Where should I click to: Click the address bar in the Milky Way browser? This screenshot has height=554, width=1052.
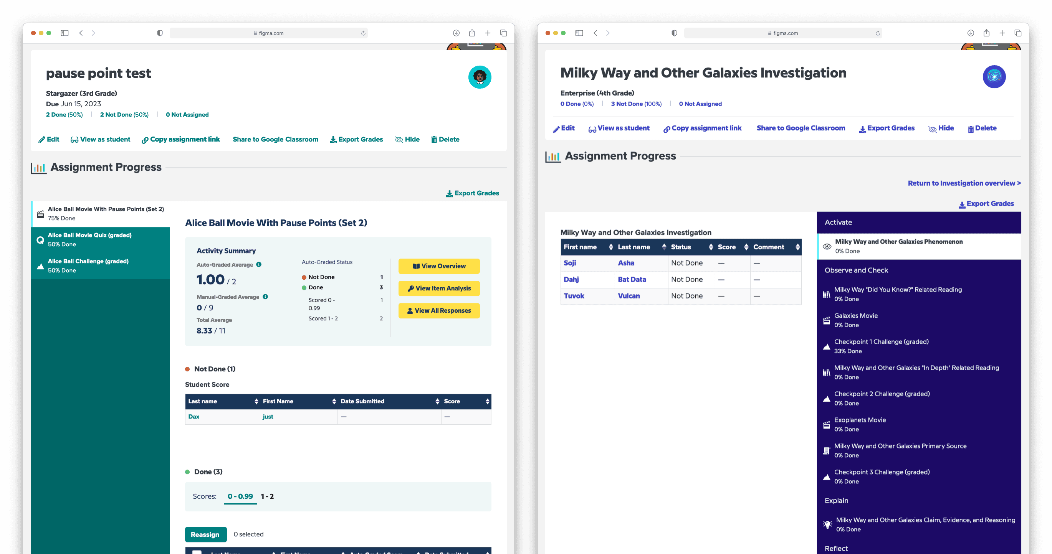[x=783, y=33]
